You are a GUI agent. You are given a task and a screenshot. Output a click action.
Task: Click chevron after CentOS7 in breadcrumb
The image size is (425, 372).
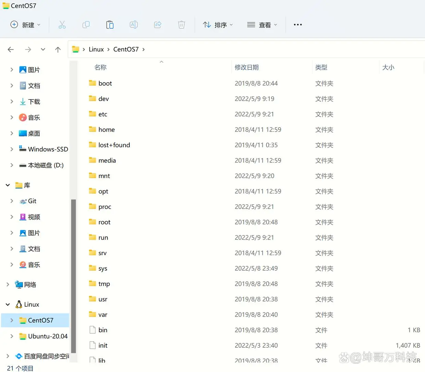click(143, 50)
